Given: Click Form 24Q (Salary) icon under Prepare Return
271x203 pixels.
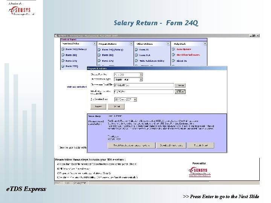Looking at the screenshot, I should pyautogui.click(x=99, y=50).
